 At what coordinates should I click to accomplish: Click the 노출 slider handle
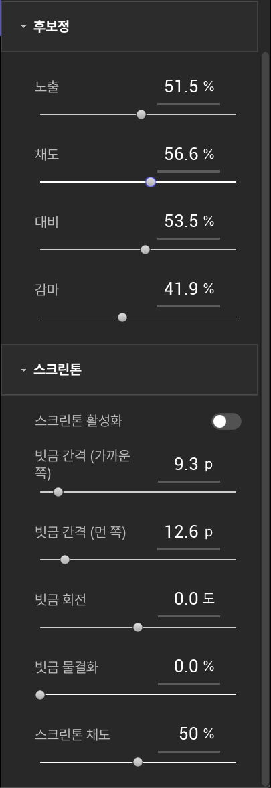point(141,114)
